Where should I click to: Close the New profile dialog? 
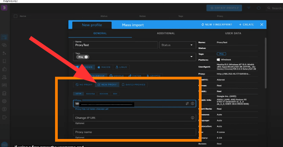pos(262,24)
